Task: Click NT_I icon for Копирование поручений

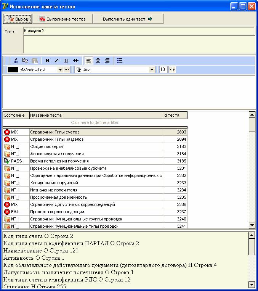Action: click(x=7, y=183)
